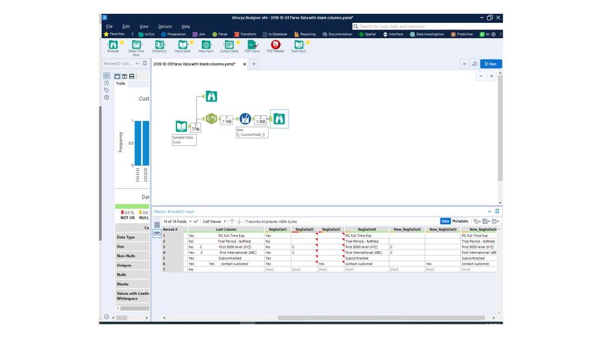
Task: Switch to the Parse tool category
Action: click(219, 34)
